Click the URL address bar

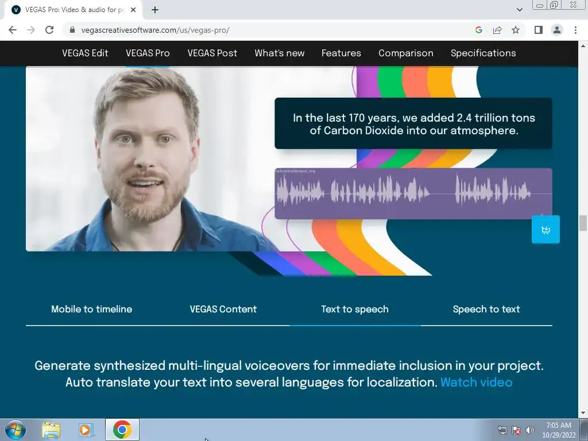coord(270,30)
